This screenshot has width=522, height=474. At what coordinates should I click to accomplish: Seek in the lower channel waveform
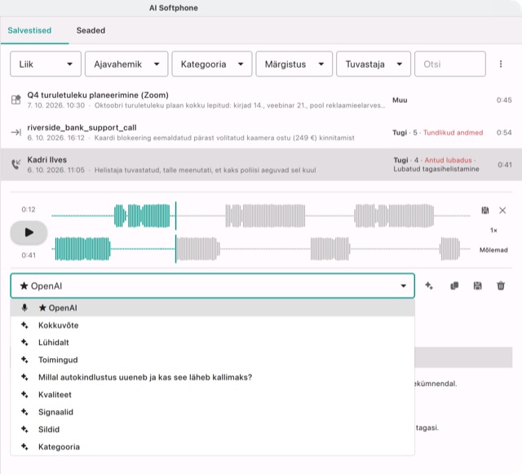tap(261, 249)
